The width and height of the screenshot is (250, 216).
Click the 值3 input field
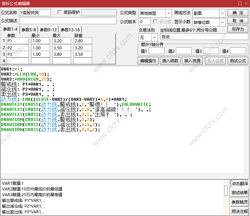click(x=211, y=51)
